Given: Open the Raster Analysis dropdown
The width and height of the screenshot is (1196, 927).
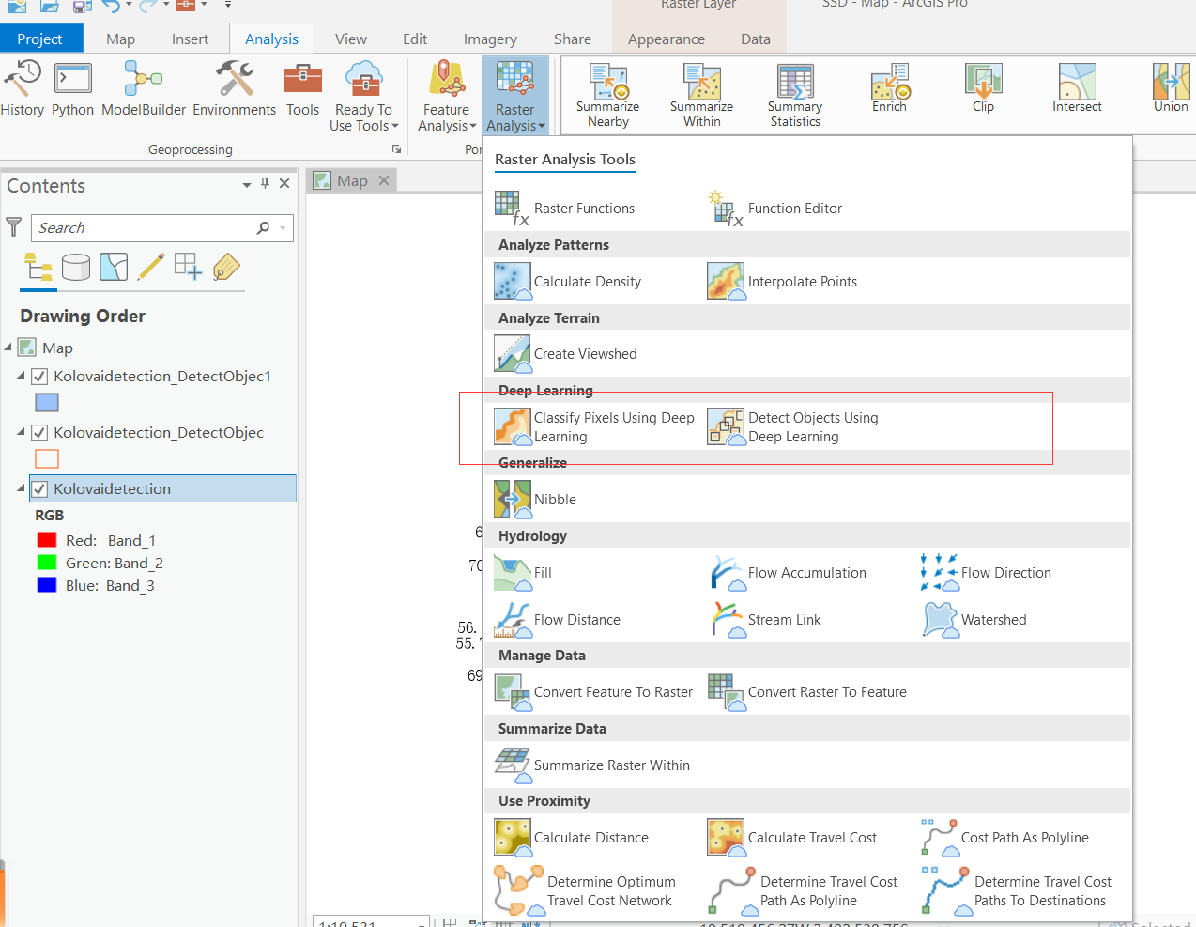Looking at the screenshot, I should (x=514, y=94).
